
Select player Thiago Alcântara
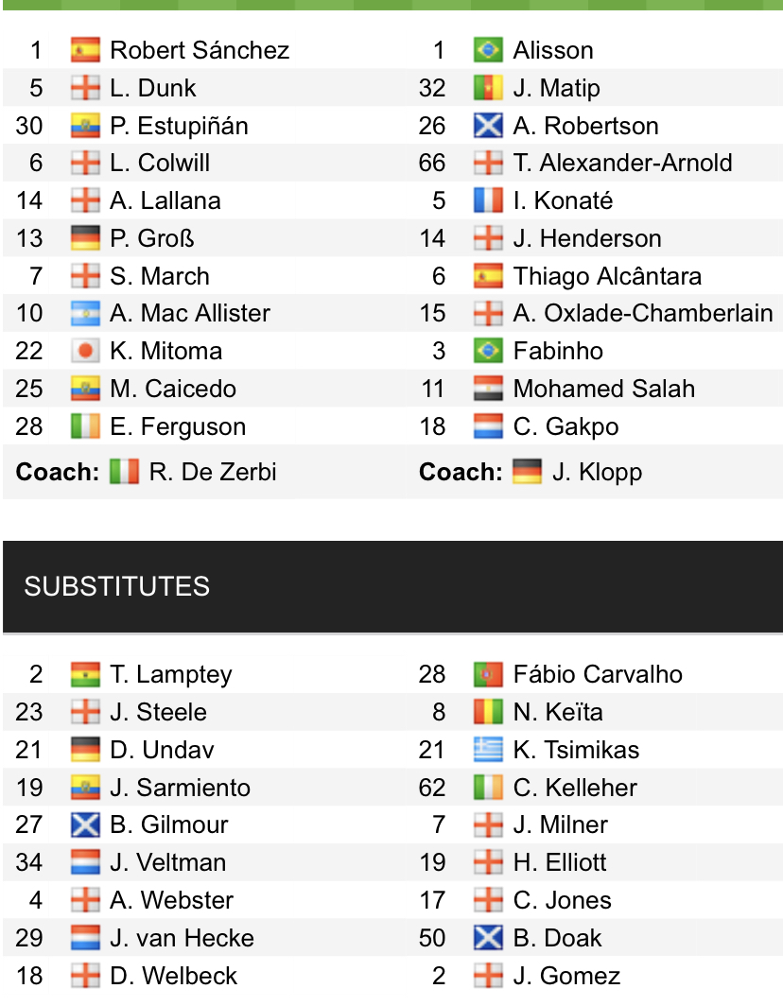tap(607, 276)
